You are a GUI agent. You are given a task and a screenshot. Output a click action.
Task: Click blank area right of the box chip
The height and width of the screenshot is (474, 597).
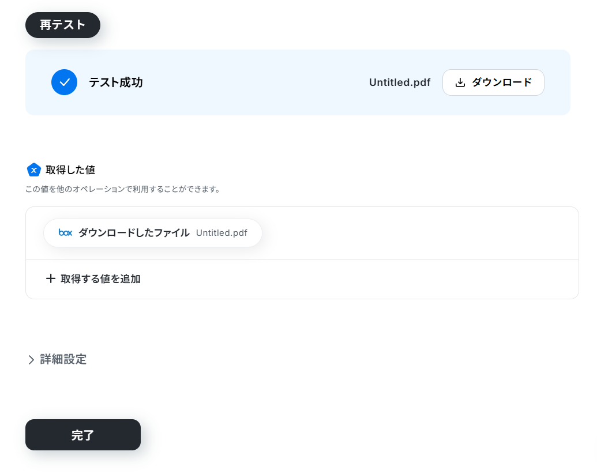419,233
